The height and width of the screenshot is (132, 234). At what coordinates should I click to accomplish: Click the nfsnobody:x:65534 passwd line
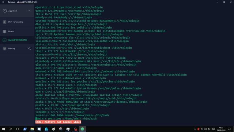click(88, 61)
